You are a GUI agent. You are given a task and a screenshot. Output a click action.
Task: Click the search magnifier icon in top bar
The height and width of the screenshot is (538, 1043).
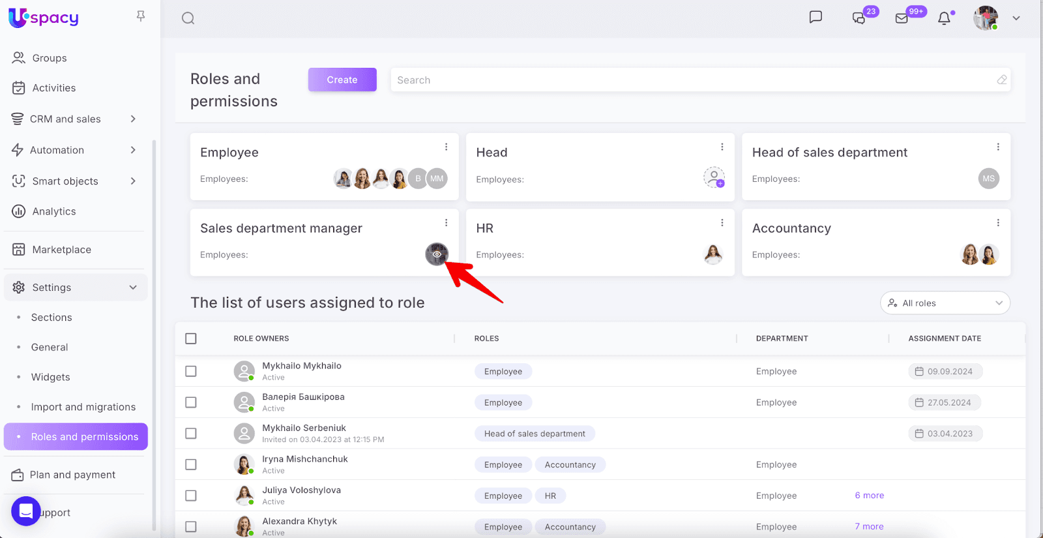coord(188,18)
